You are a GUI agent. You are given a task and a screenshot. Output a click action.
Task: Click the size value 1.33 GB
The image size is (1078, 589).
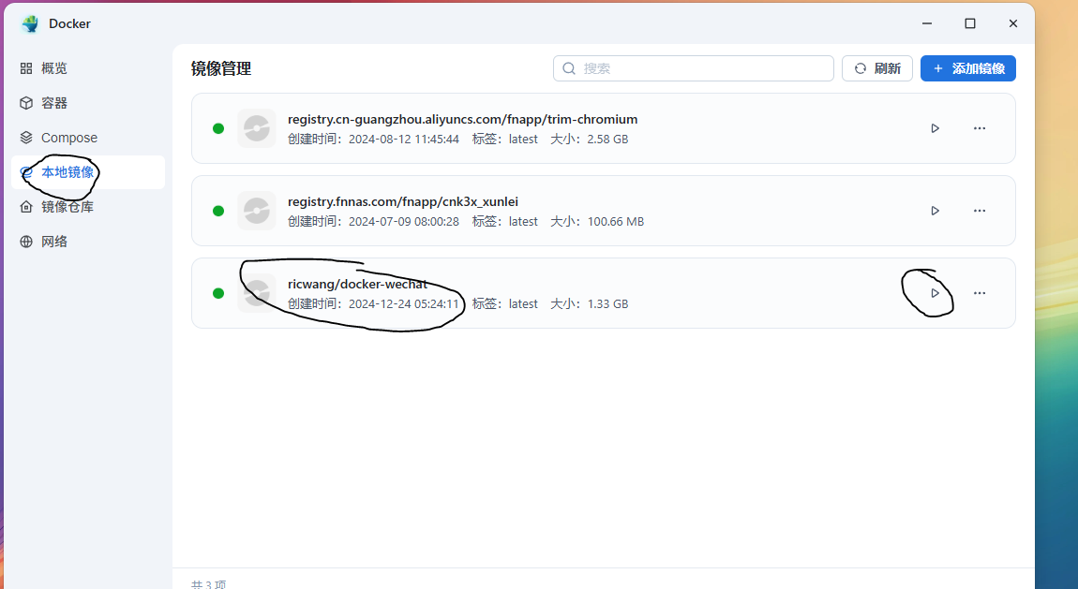point(607,304)
